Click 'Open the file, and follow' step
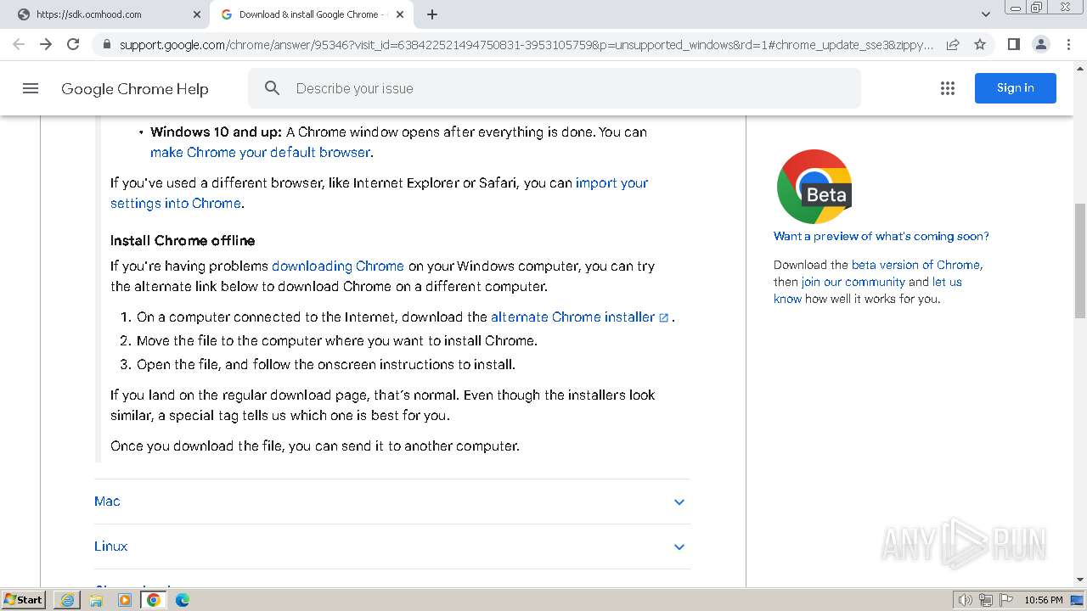This screenshot has height=611, width=1087. pyautogui.click(x=326, y=364)
